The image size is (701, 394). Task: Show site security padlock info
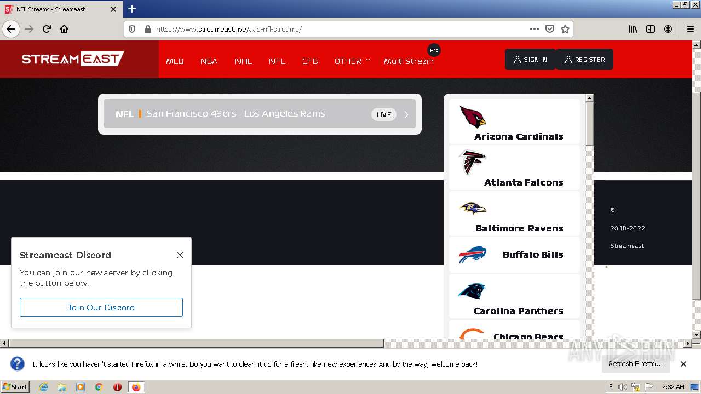pyautogui.click(x=147, y=29)
